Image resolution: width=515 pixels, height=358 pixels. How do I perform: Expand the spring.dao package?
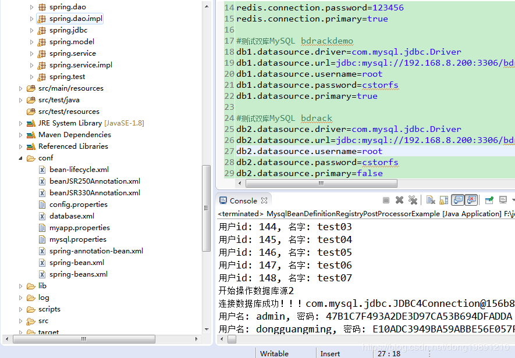click(x=31, y=7)
